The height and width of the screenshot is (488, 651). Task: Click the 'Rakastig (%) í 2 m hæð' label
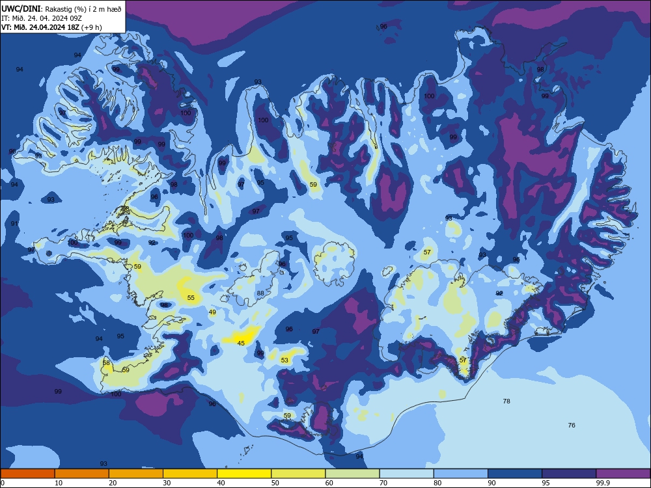83,9
